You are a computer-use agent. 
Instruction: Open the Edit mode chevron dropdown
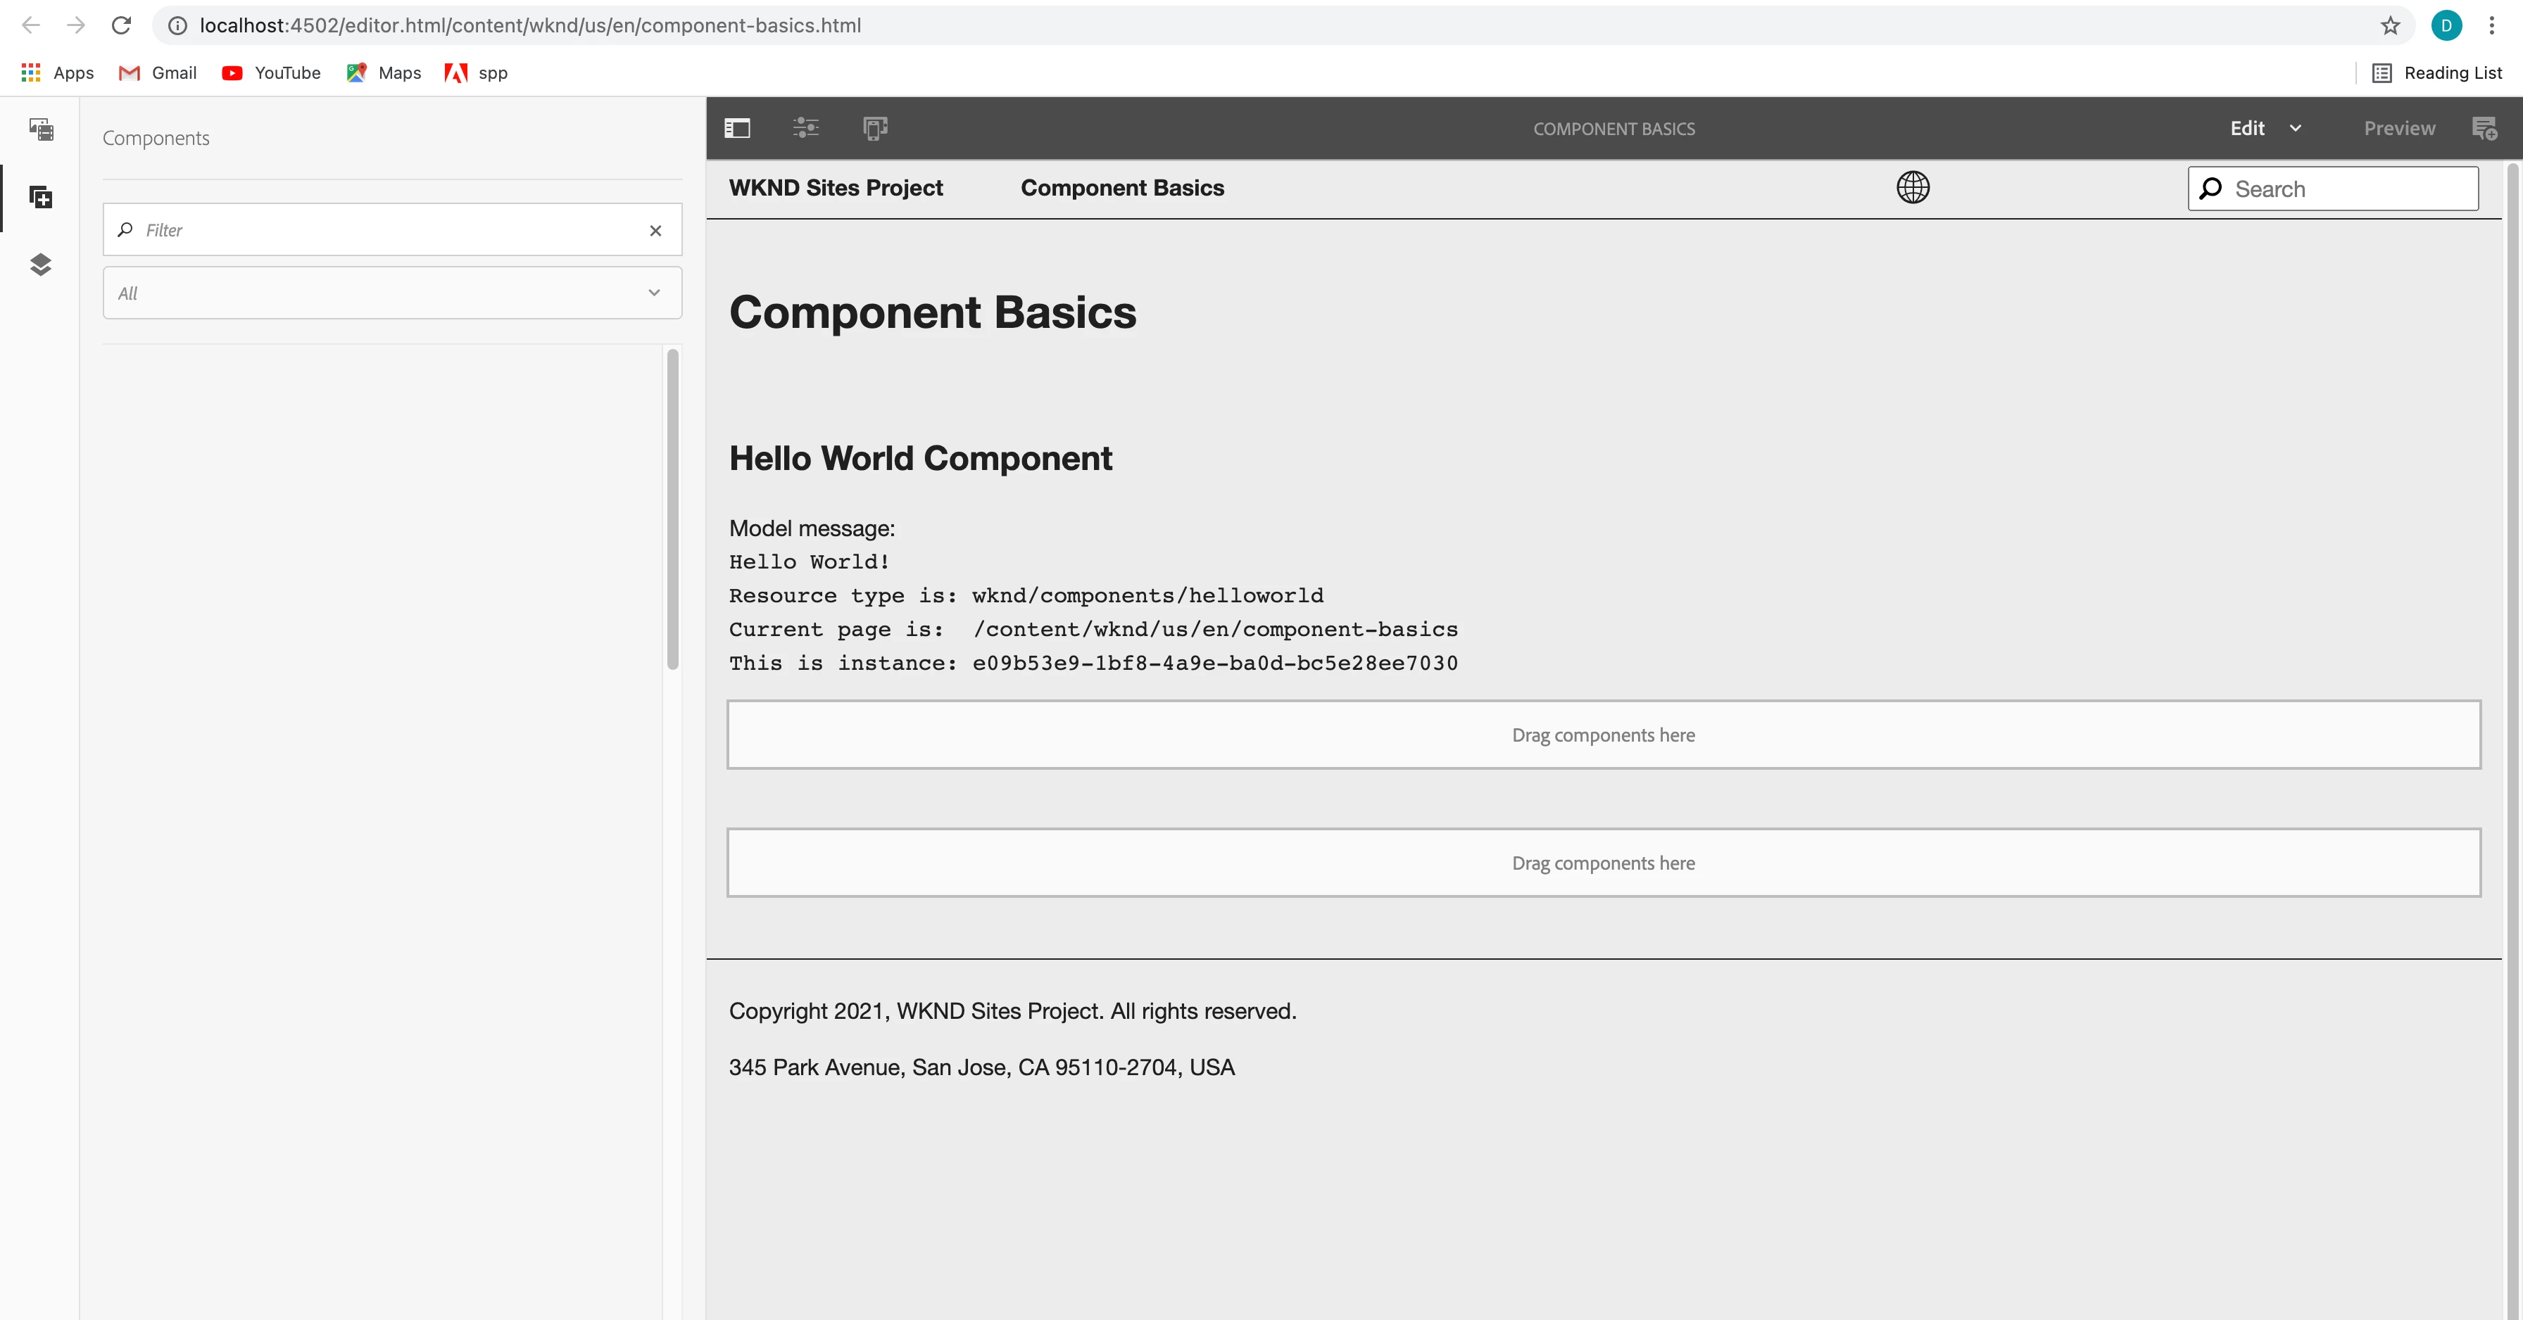[x=2295, y=128]
